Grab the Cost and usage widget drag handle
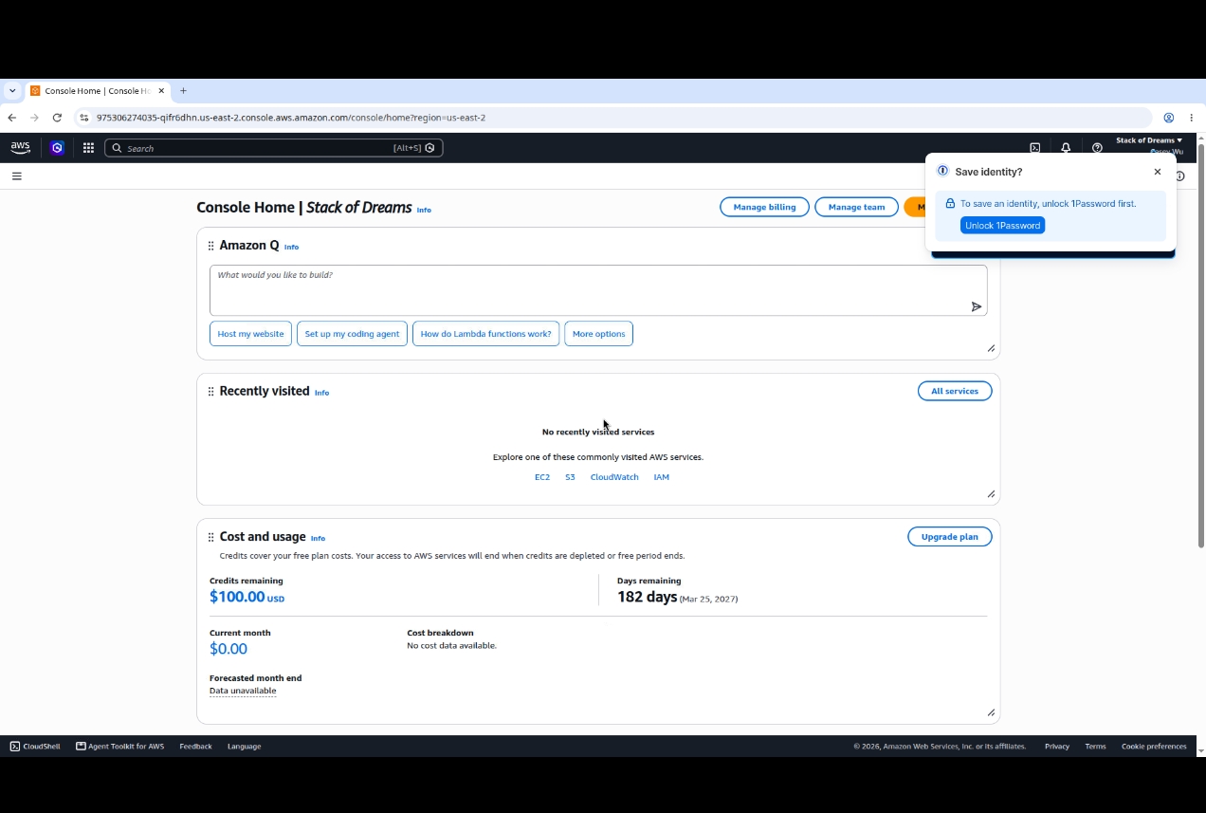Image resolution: width=1206 pixels, height=813 pixels. (x=210, y=537)
